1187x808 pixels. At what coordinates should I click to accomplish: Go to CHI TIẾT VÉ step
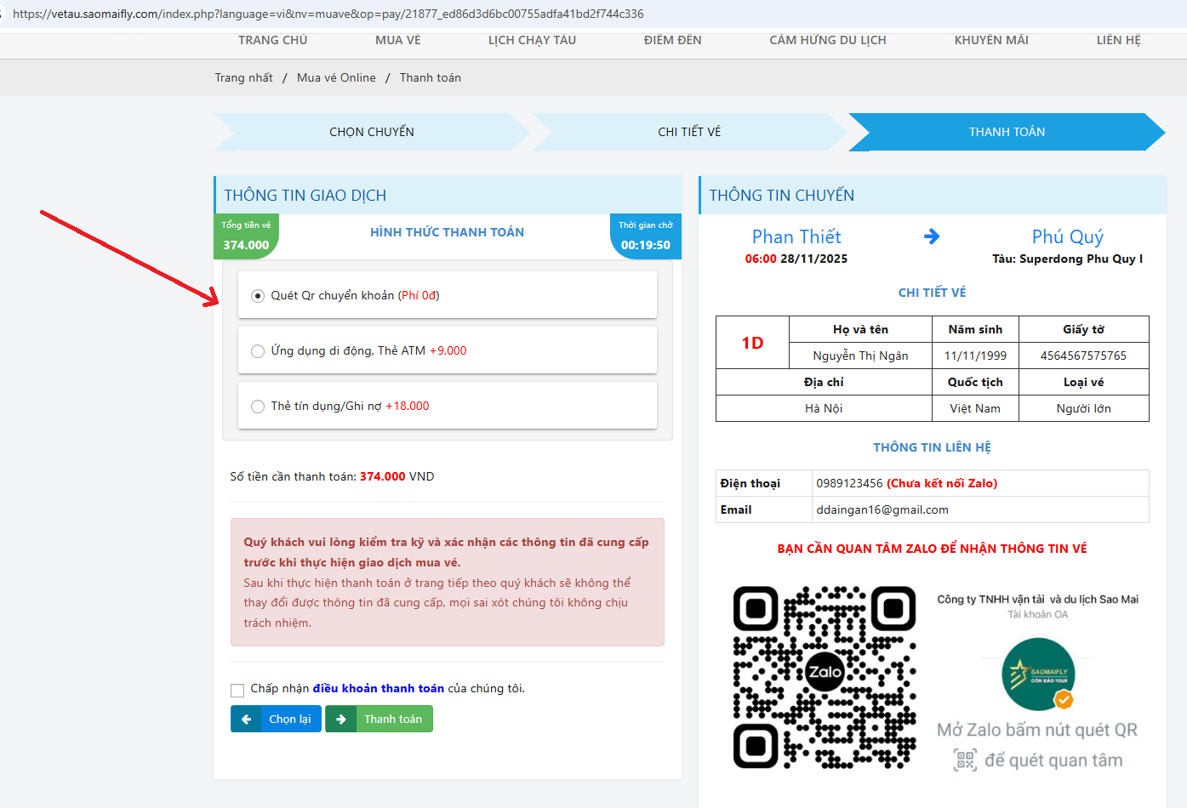(689, 132)
